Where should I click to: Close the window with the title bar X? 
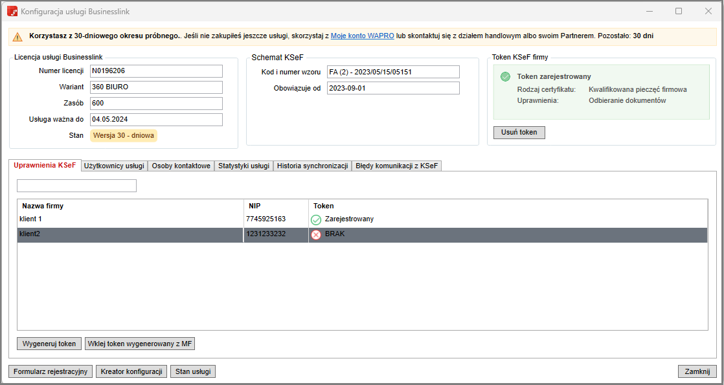[708, 12]
